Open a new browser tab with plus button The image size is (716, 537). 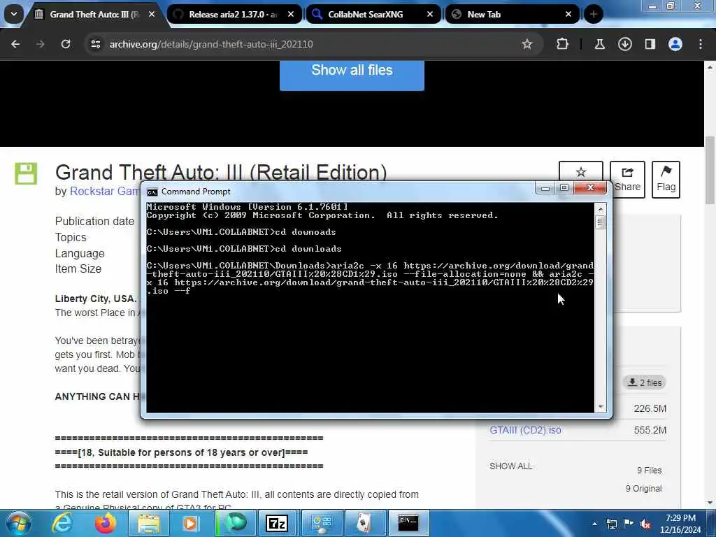[593, 14]
